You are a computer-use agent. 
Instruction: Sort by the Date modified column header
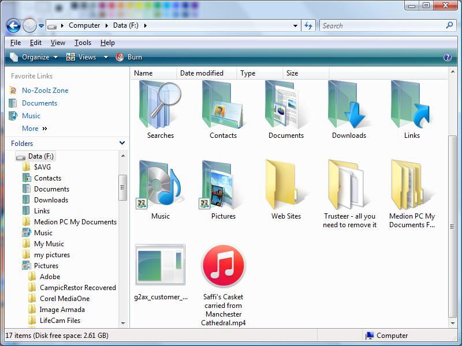click(202, 73)
